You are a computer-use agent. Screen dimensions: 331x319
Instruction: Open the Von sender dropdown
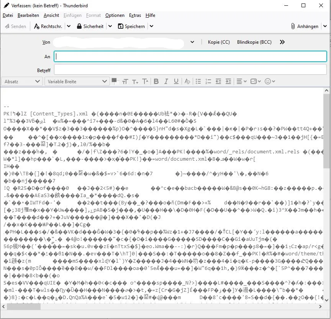pyautogui.click(x=192, y=42)
